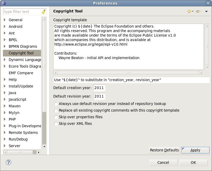Click the eclipse.org epl-v10.html URL line
This screenshot has height=171, width=212.
coord(91,44)
